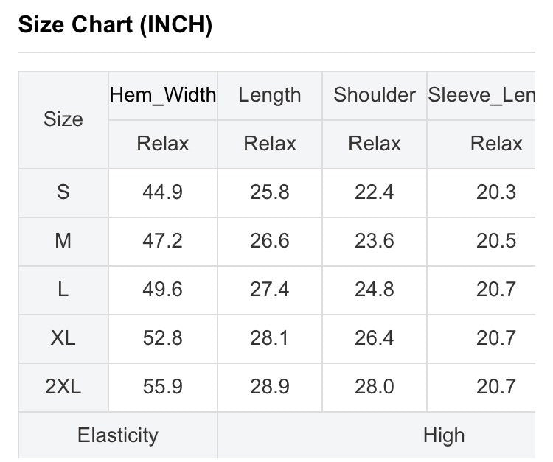Click length value 26.6 for M
Image resolution: width=553 pixels, height=462 pixels.
point(270,241)
